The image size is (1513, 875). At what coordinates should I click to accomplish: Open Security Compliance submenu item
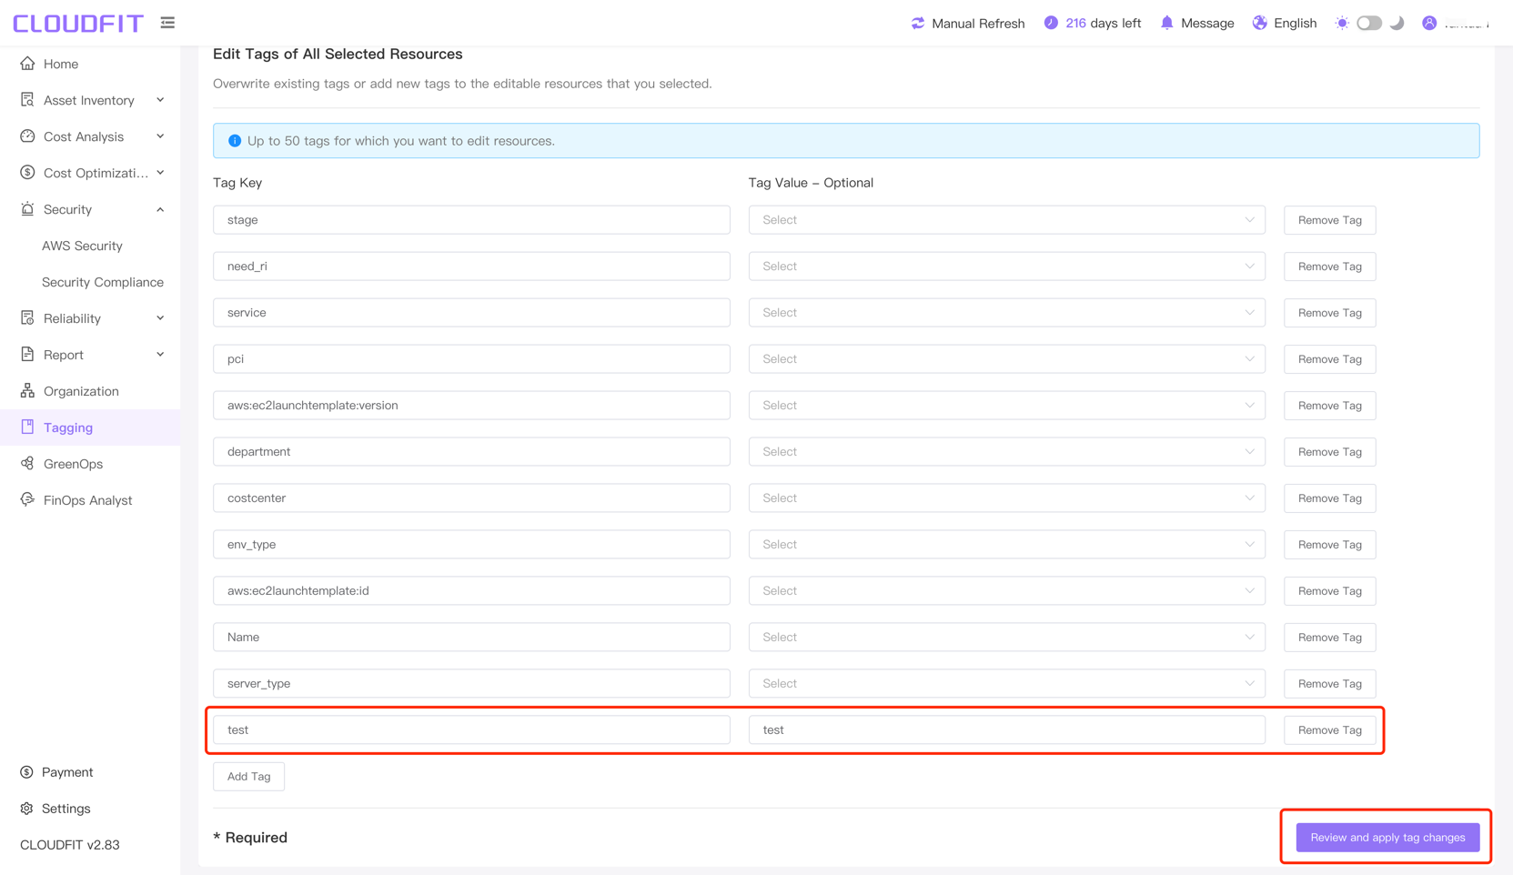click(x=103, y=282)
